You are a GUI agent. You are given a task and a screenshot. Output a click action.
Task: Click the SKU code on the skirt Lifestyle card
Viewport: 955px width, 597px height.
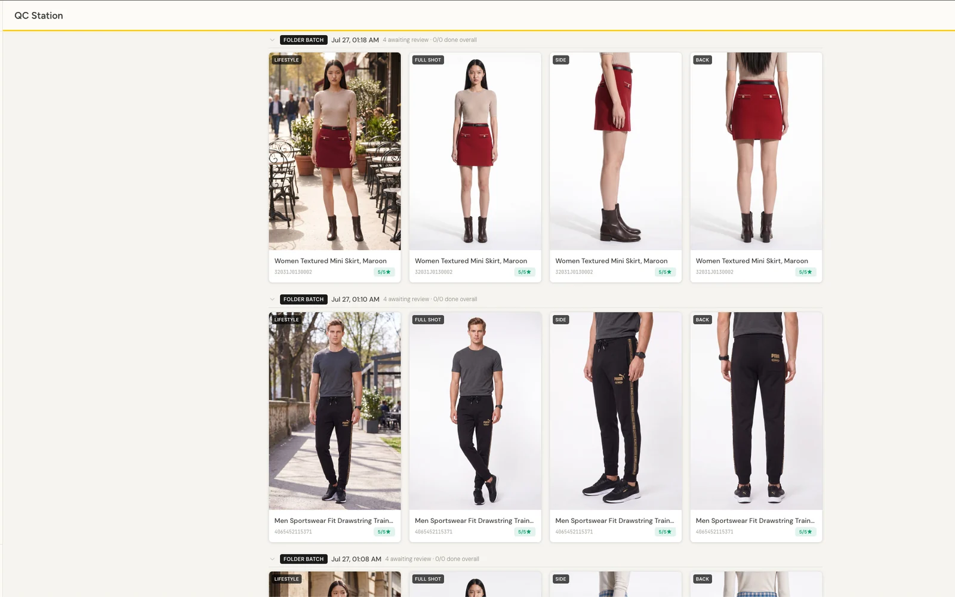(x=293, y=272)
